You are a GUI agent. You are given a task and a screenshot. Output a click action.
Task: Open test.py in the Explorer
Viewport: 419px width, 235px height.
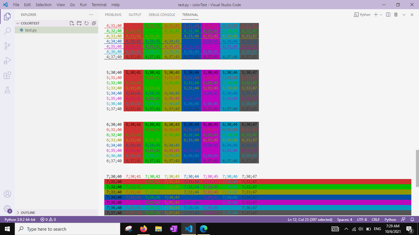[31, 30]
